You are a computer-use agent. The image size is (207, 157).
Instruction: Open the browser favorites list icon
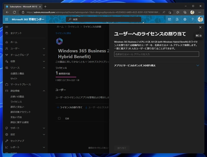click(178, 12)
